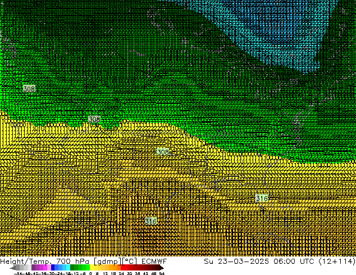Click the gray left arrow of the color scale

[13, 268]
